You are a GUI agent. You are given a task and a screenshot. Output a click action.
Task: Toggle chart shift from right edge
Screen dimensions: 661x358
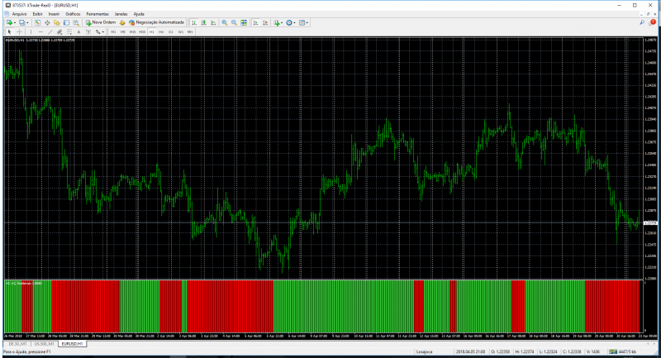[x=265, y=23]
